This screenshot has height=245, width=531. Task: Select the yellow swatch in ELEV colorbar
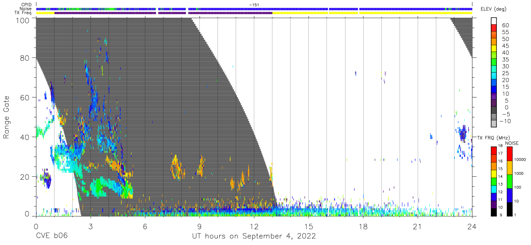tap(494, 49)
